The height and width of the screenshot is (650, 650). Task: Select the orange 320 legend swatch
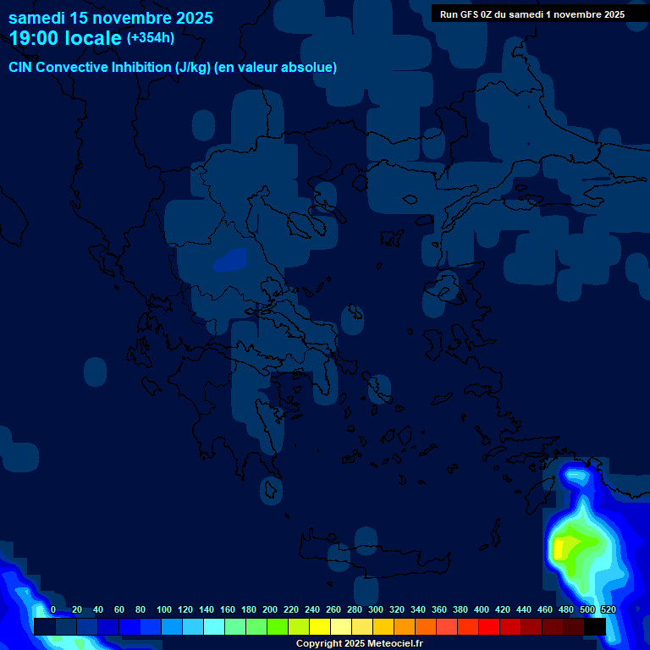[x=405, y=627]
